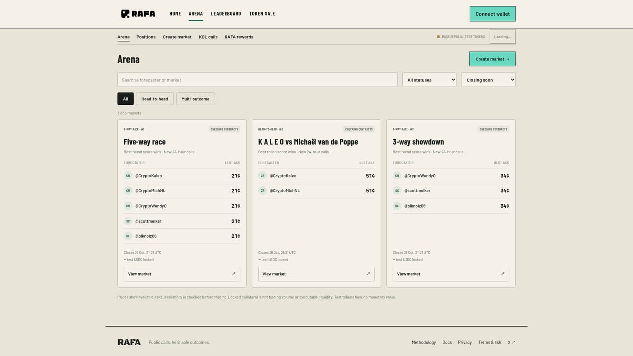Viewport: 633px width, 356px height.
Task: Click the BL avatar beside @blknoiz06 in Five-way race
Action: [x=128, y=236]
